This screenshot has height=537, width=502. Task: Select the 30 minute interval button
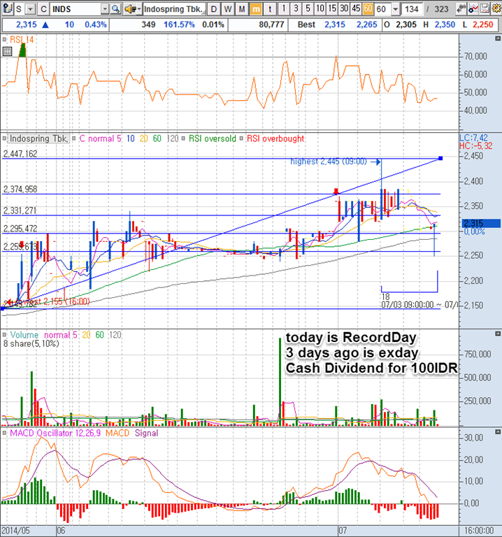(344, 8)
